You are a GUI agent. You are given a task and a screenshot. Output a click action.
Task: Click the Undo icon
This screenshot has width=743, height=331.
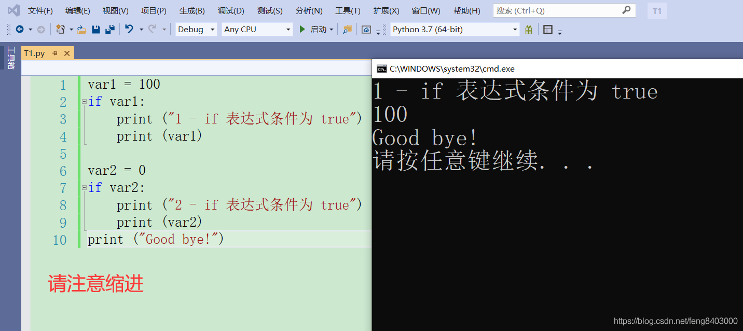point(129,30)
